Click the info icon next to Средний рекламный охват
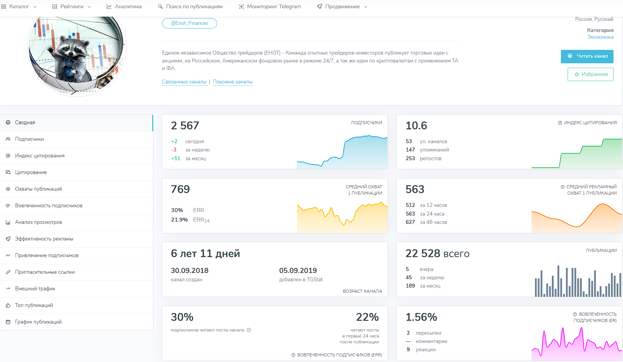 (562, 187)
